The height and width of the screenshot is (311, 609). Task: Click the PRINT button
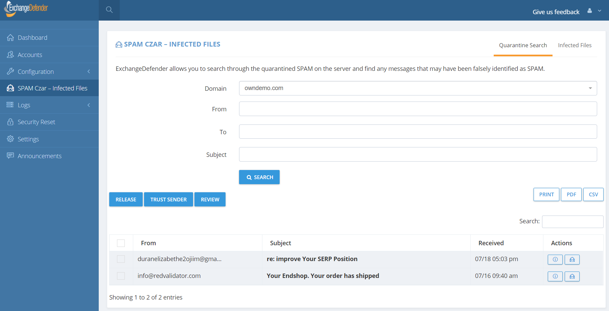(546, 194)
